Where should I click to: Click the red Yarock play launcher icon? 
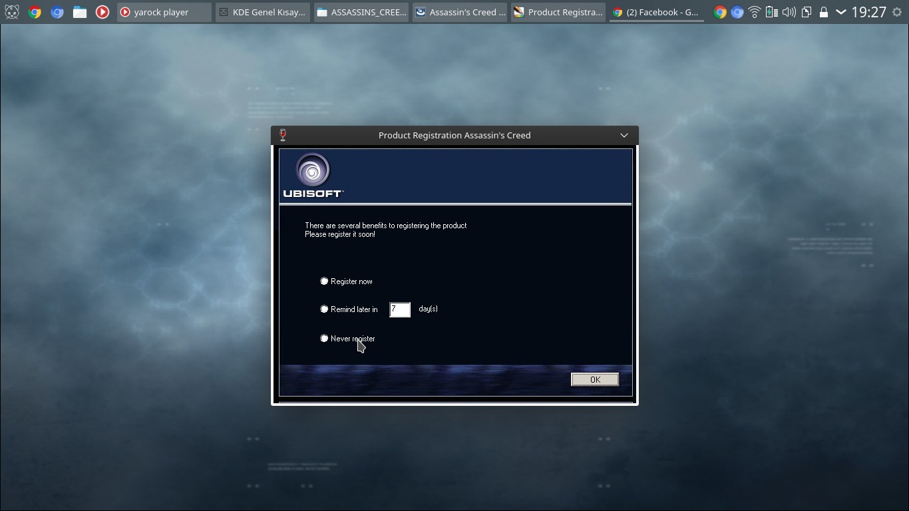(x=102, y=12)
